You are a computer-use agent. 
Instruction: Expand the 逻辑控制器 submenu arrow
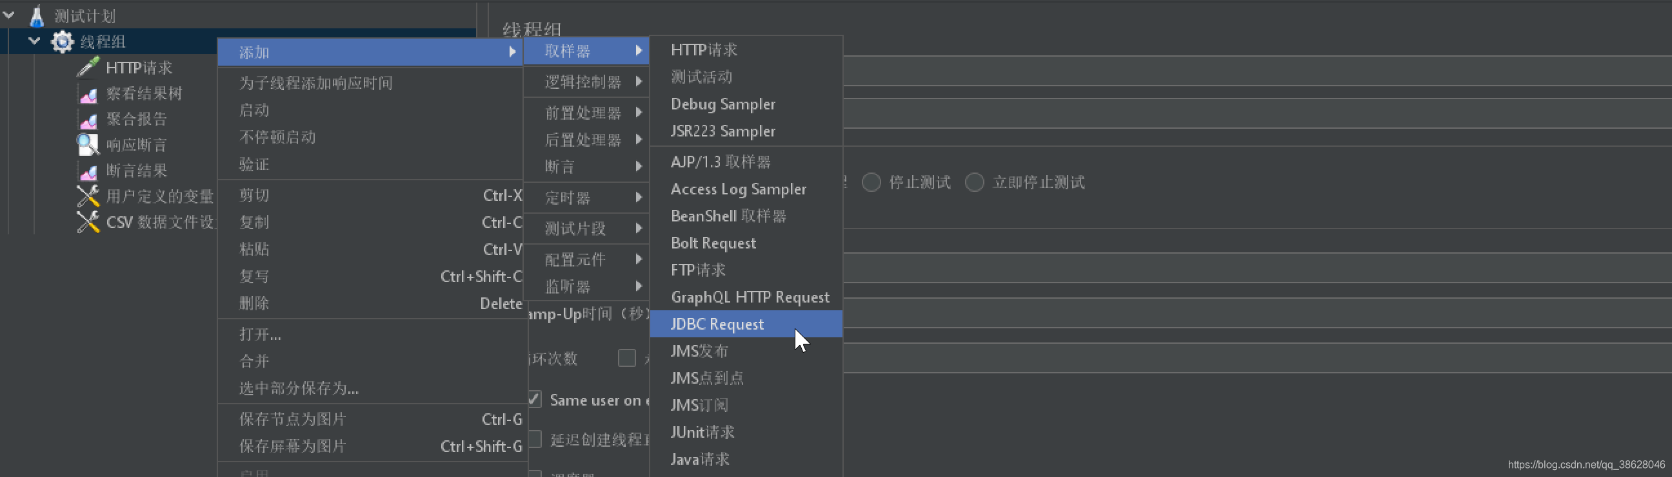pyautogui.click(x=639, y=82)
